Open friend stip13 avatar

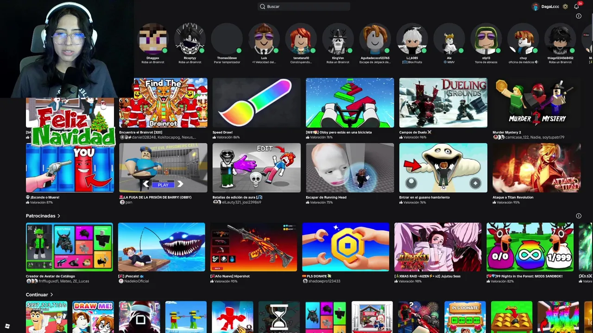point(486,39)
